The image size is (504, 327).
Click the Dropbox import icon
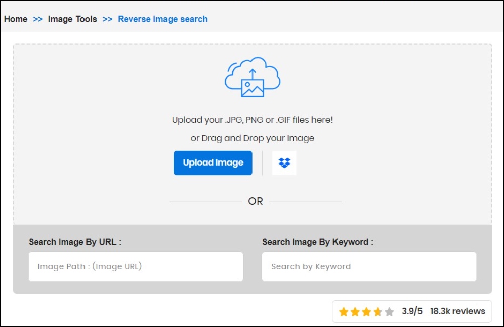click(284, 162)
